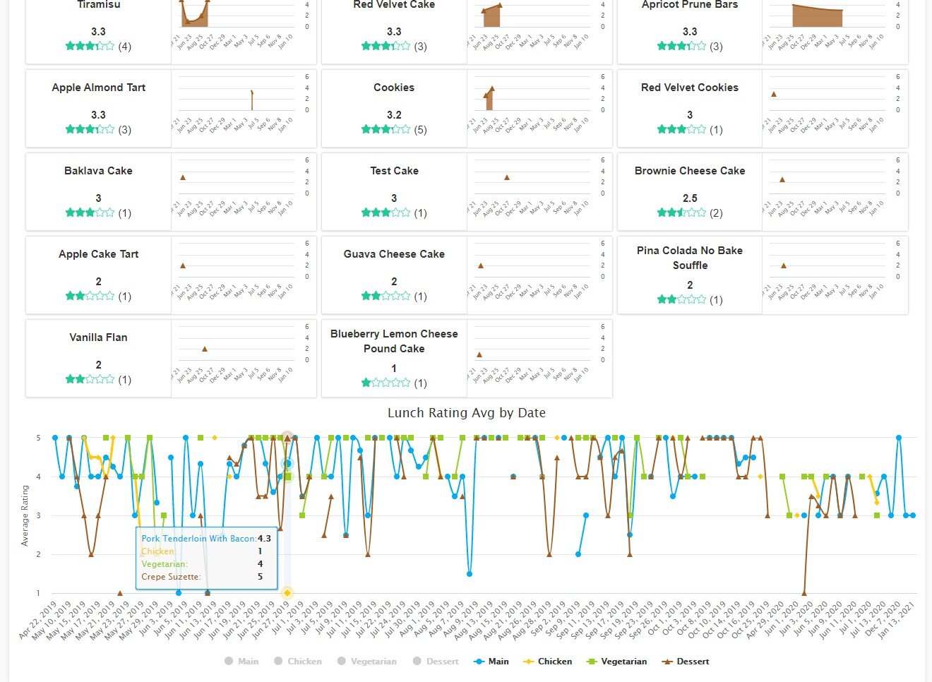Click the Apple Almond Tart star rating

[x=90, y=129]
